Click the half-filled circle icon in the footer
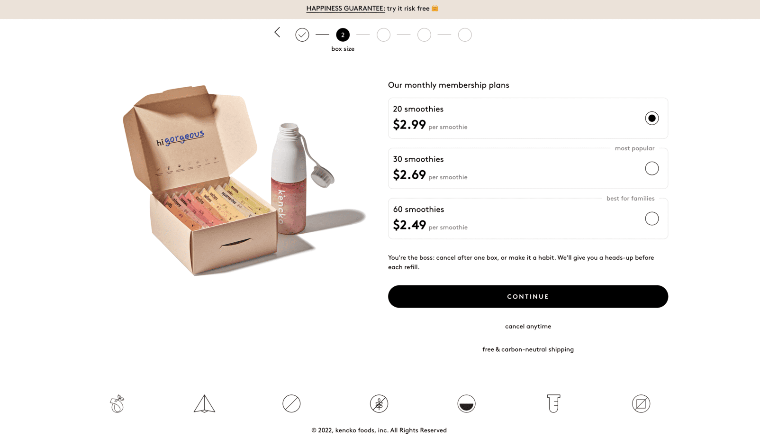 (x=466, y=403)
